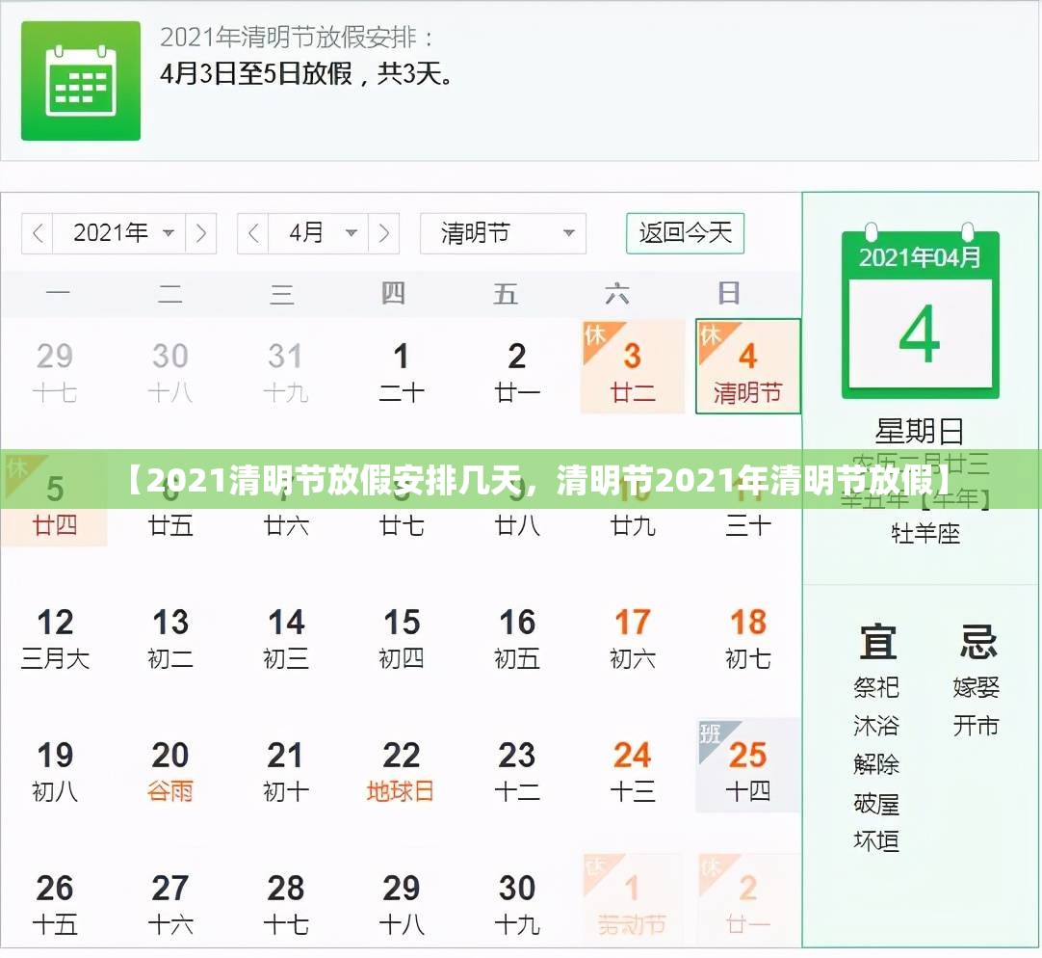
Task: Select April 16 初五 date
Action: click(517, 639)
